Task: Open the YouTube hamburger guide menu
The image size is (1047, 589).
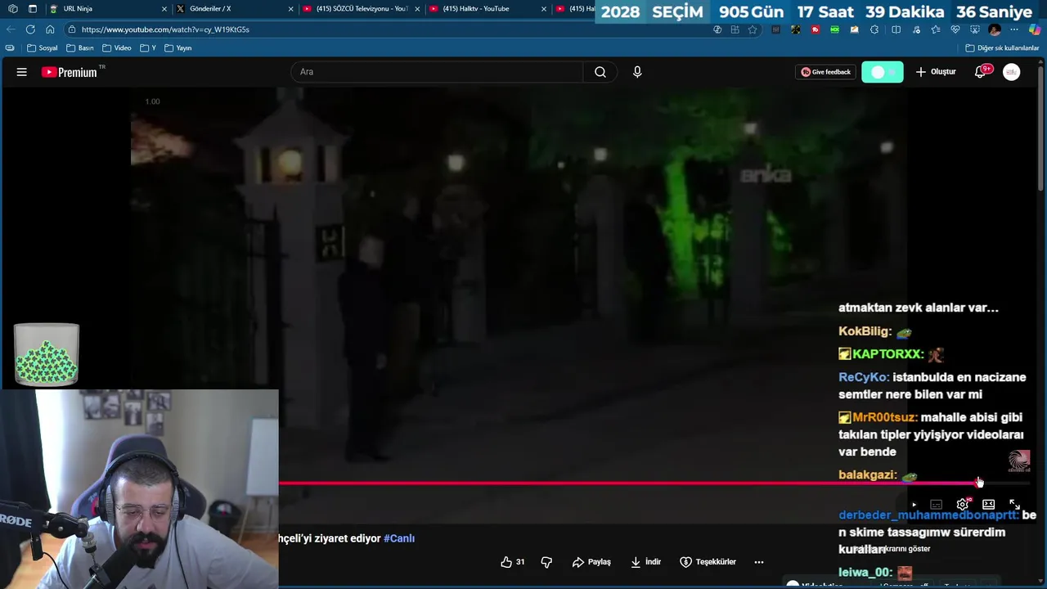Action: pos(22,72)
